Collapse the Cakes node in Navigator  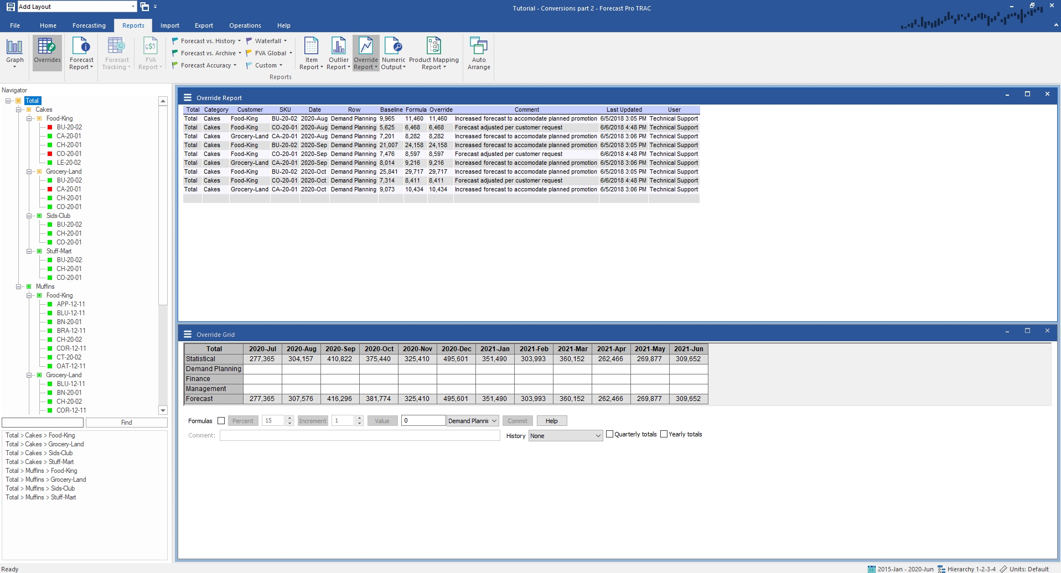point(19,110)
